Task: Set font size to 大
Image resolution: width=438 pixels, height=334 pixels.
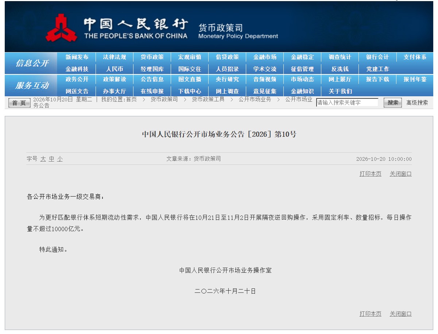Action: [43, 159]
